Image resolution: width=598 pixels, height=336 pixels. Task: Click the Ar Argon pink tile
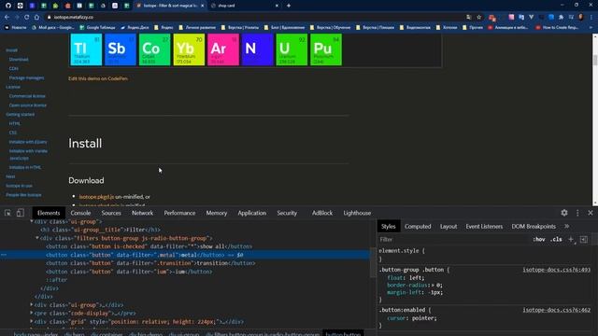click(x=223, y=49)
